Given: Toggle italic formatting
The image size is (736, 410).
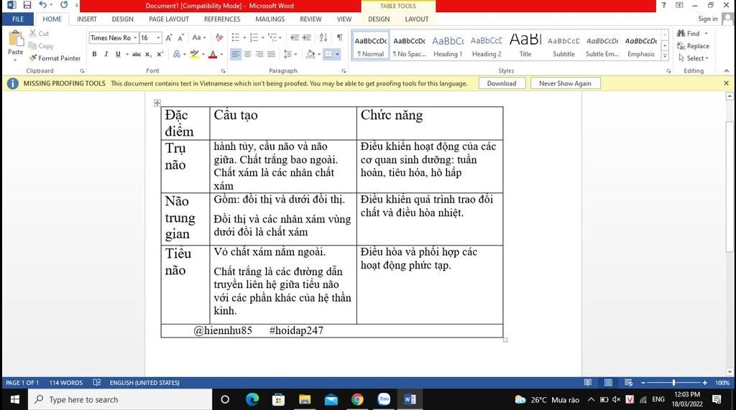Looking at the screenshot, I should pos(106,54).
